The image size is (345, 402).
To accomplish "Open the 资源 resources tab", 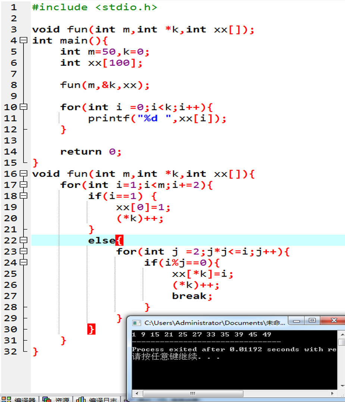I will (56, 399).
